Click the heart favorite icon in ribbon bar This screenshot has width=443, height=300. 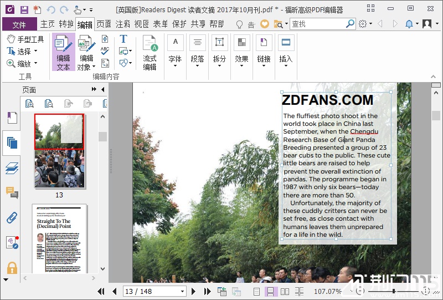pyautogui.click(x=265, y=24)
